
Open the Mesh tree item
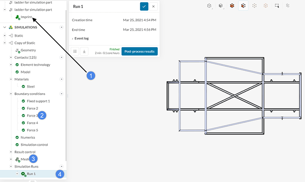[x=25, y=159]
